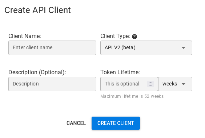This screenshot has height=138, width=205.
Task: Click the 'Client Name:' label
Action: point(25,36)
